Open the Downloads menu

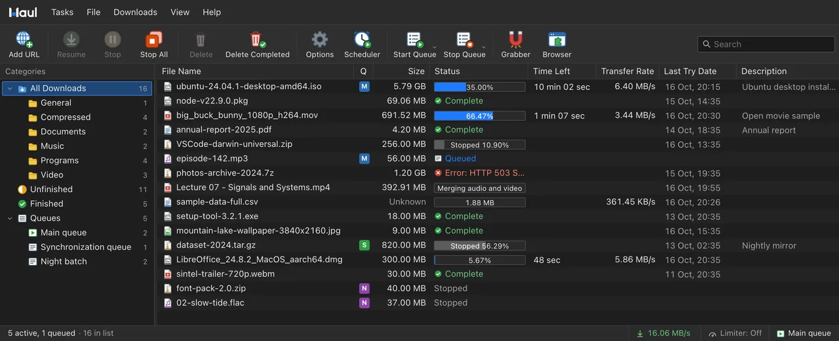(x=135, y=12)
